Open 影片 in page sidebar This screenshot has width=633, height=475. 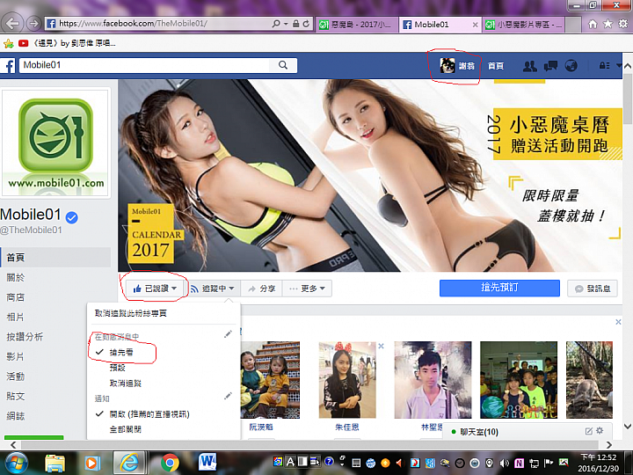(16, 356)
